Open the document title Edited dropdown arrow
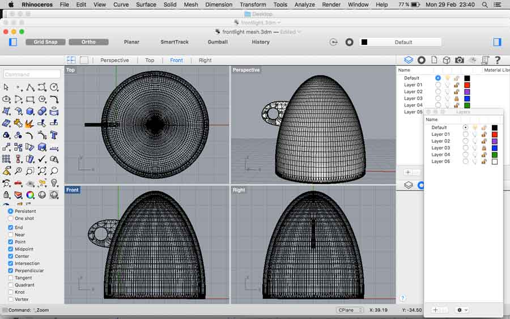 (x=299, y=32)
